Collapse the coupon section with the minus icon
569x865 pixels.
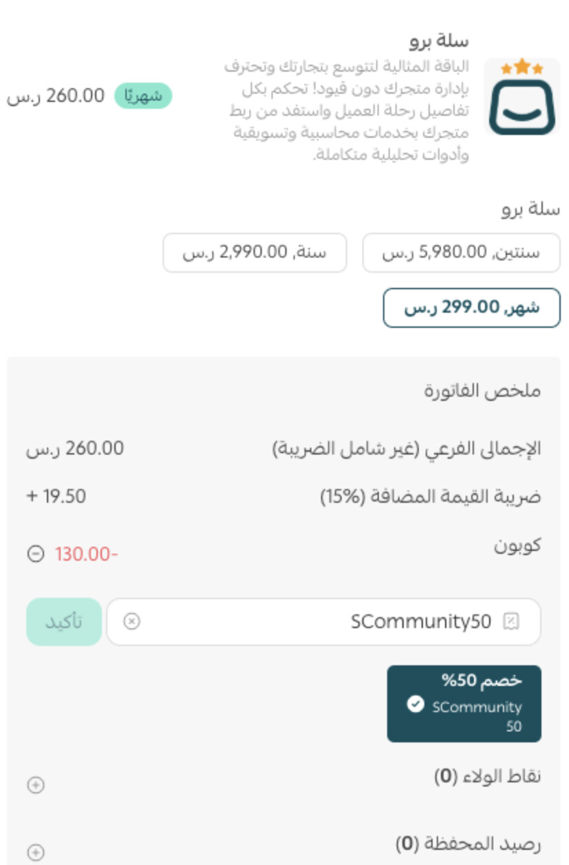pyautogui.click(x=35, y=554)
